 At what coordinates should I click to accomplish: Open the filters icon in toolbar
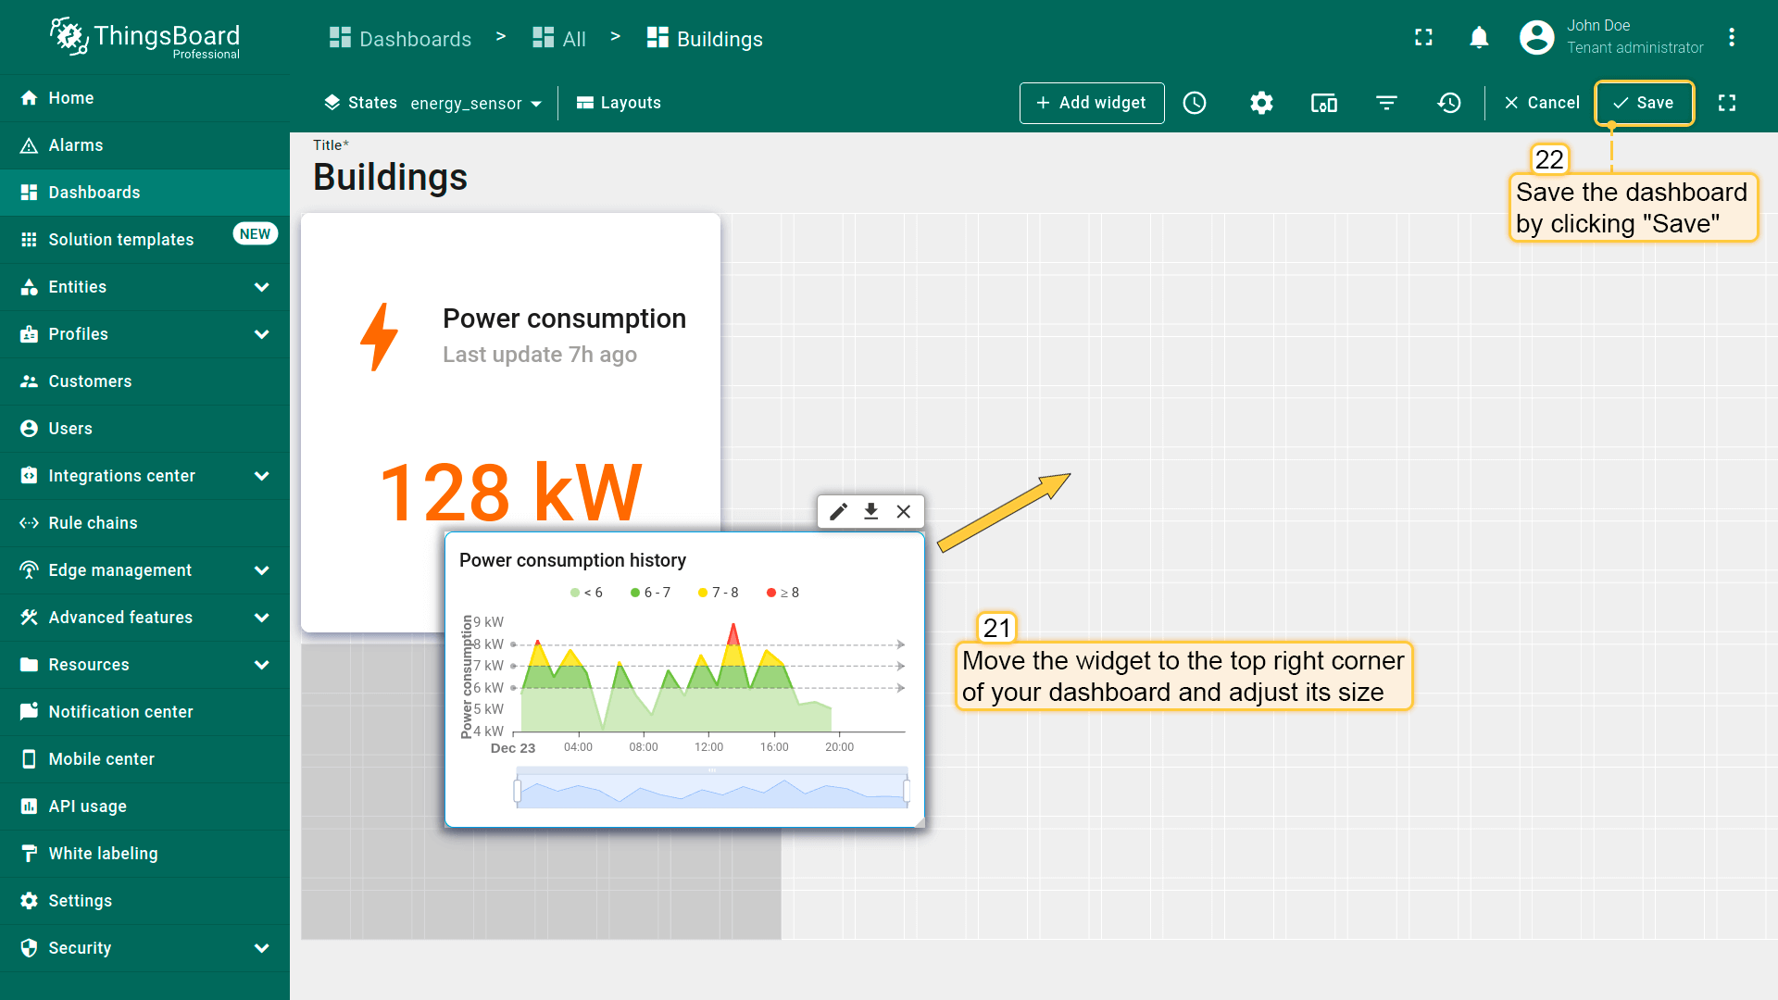(1386, 103)
